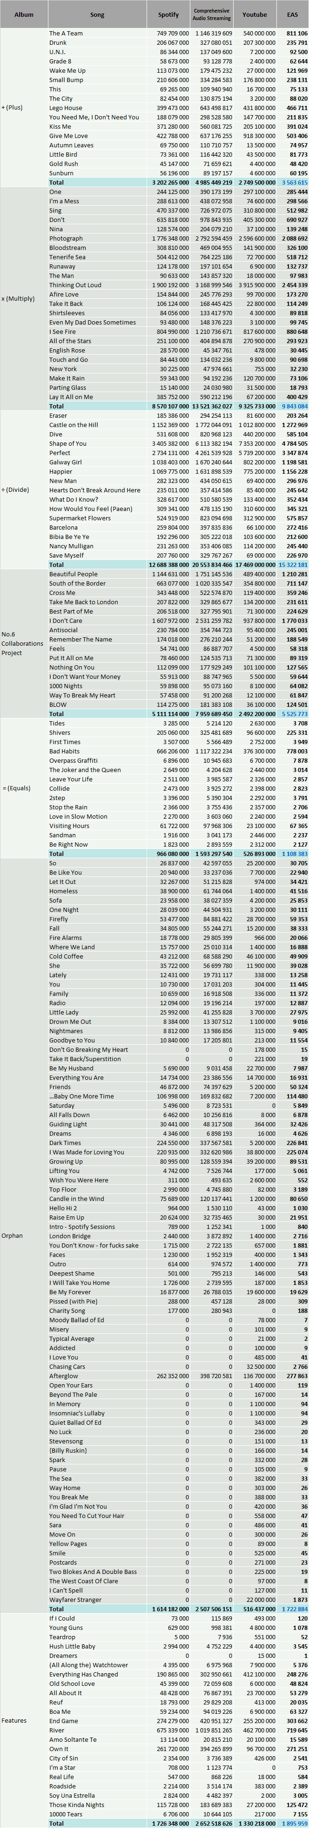Select the + (Plus) album label
This screenshot has height=1828, width=309.
13,108
